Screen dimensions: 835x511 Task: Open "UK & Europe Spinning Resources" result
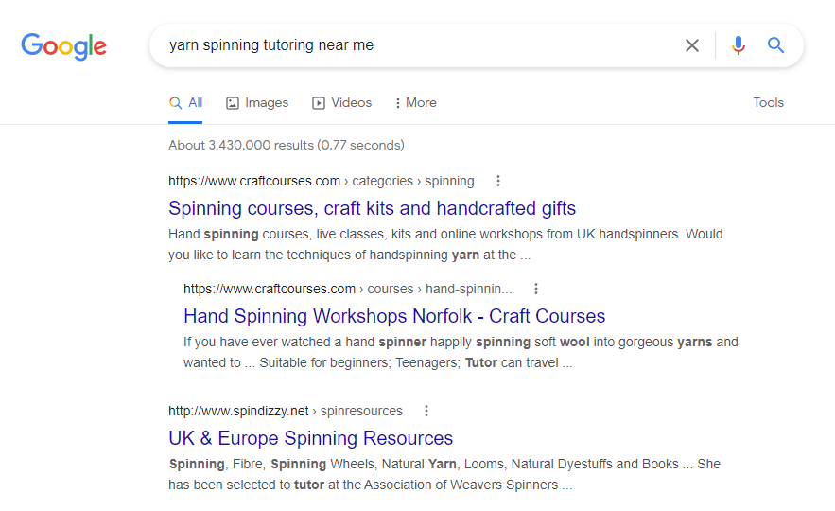(x=310, y=438)
